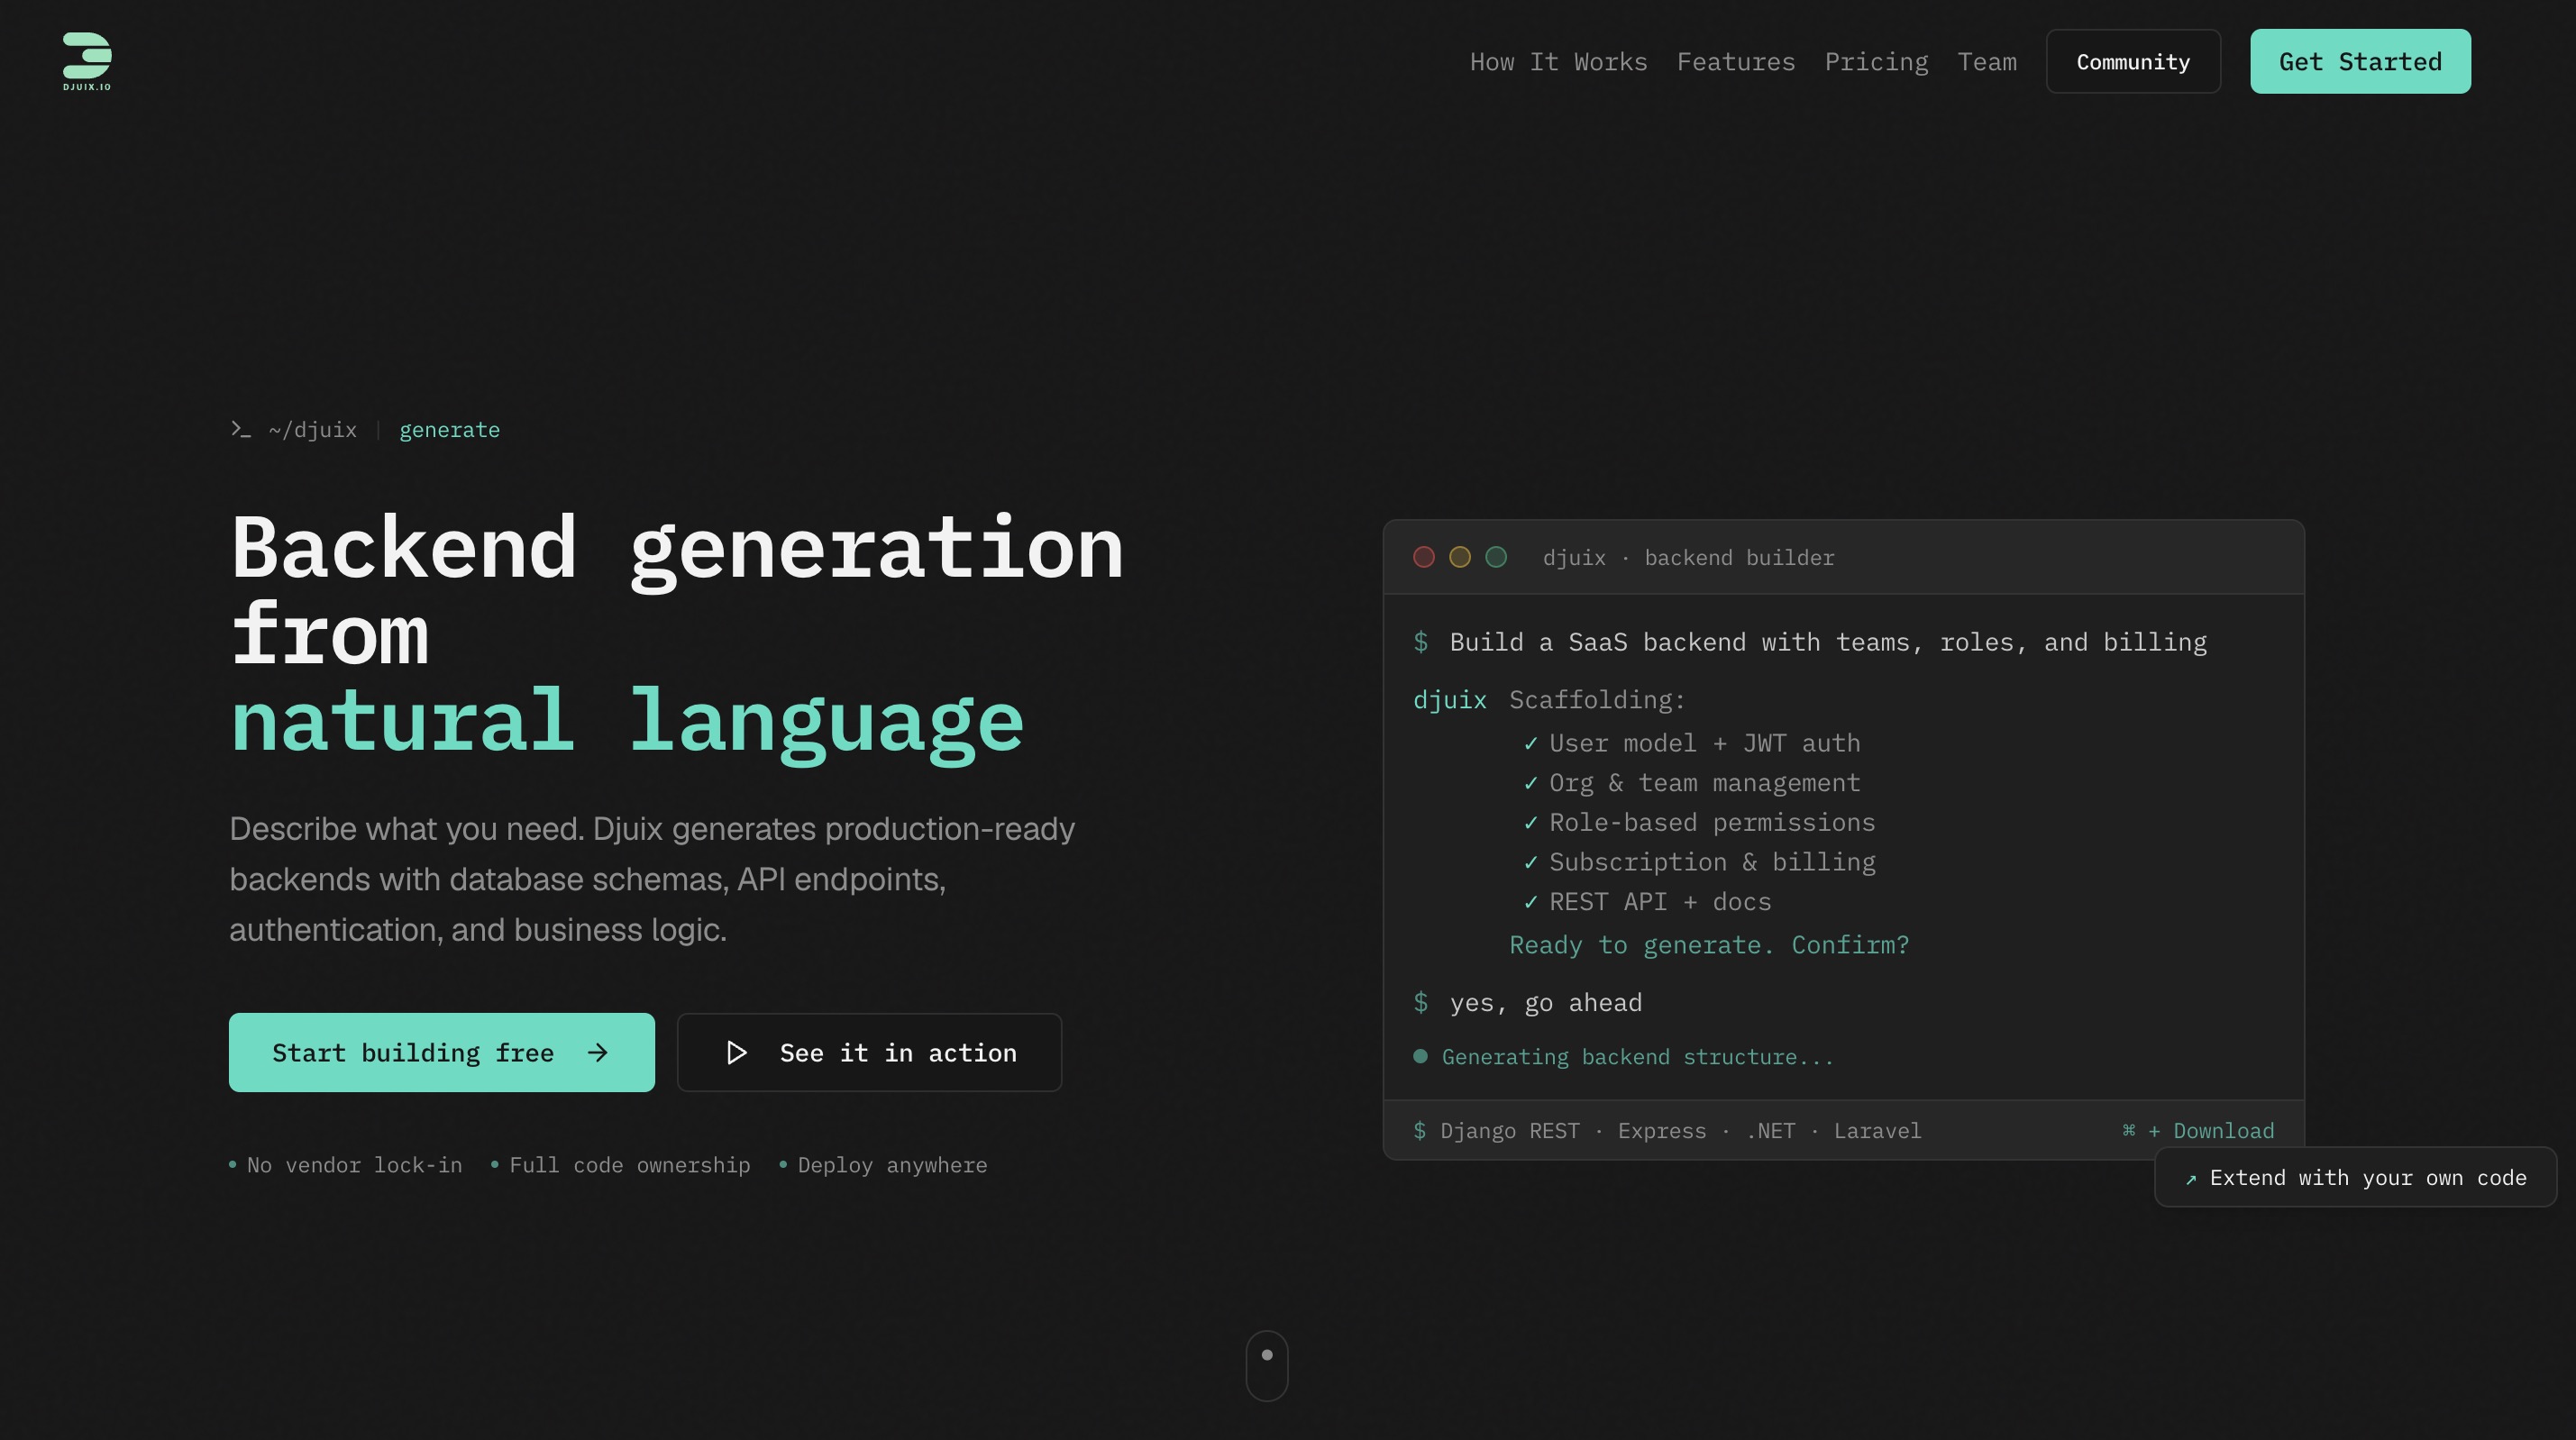Click See it in action button
The height and width of the screenshot is (1440, 2576).
[869, 1052]
